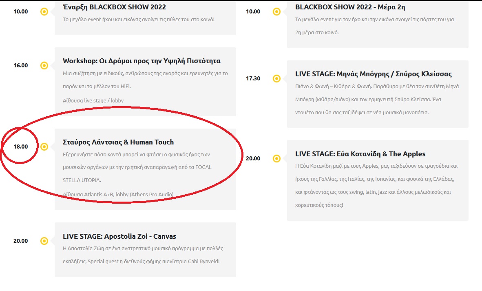Click the 20.00 time beside Apostolia Zoi
Image resolution: width=482 pixels, height=291 pixels.
point(21,241)
